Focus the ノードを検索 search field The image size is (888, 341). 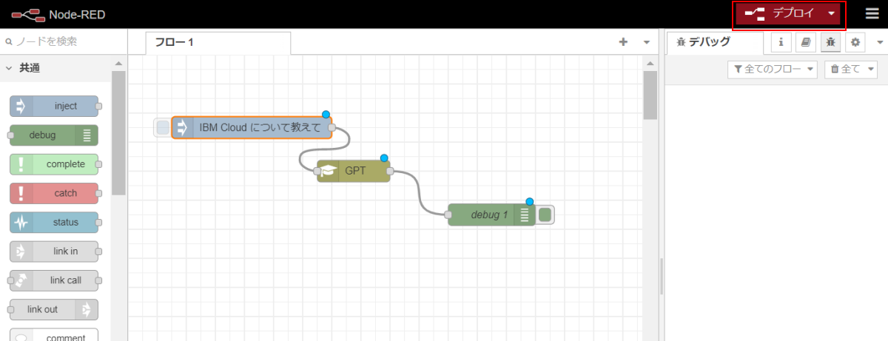pos(63,42)
